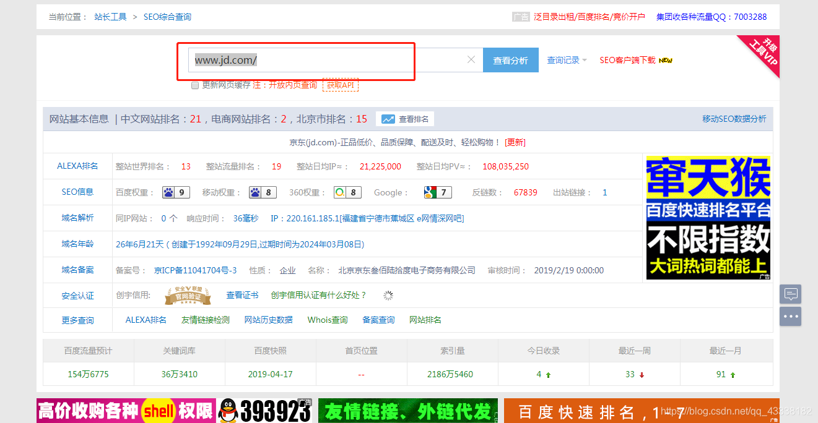This screenshot has width=818, height=423.
Task: Click the [更新] link after site title
Action: pos(515,142)
